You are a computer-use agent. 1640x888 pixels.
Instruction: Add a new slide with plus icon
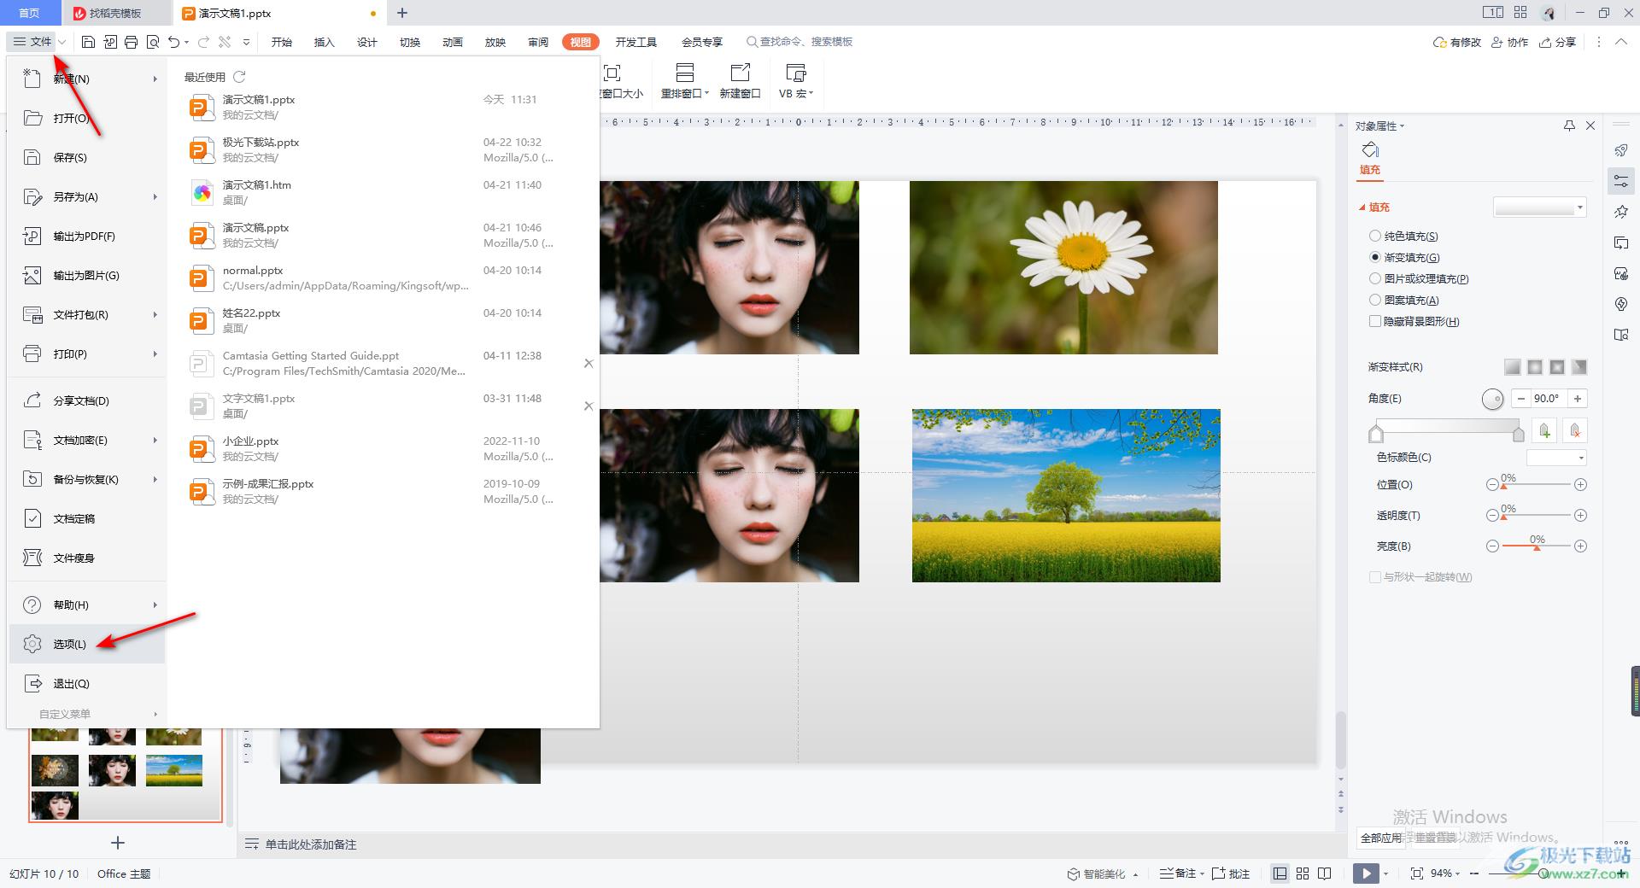[x=118, y=843]
